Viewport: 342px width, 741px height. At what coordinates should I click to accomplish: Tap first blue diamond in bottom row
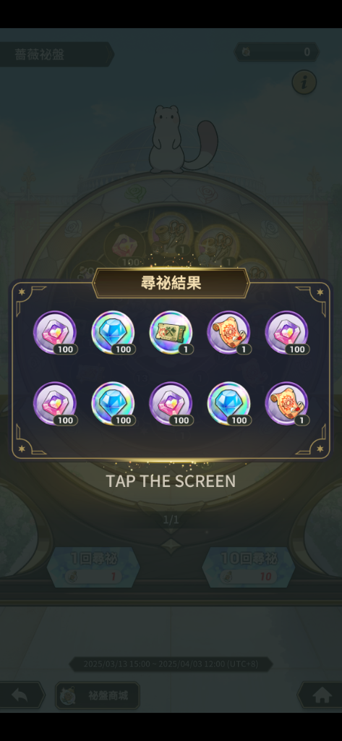113,404
